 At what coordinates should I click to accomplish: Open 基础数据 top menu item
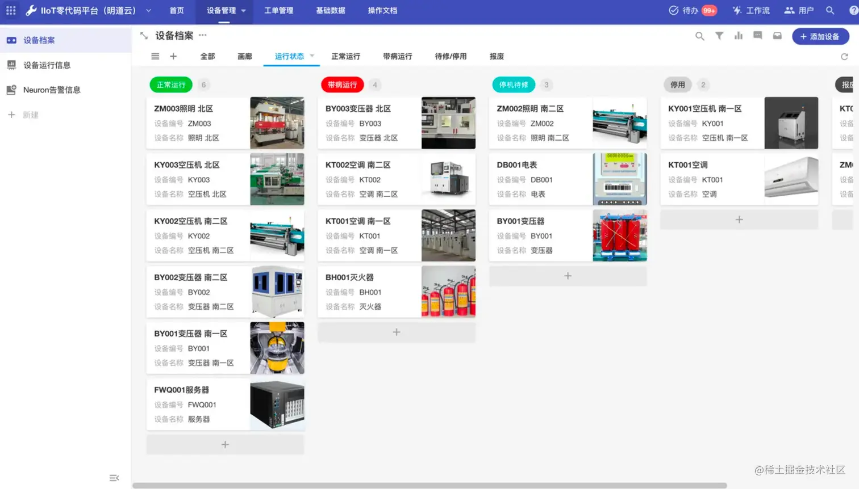click(331, 10)
